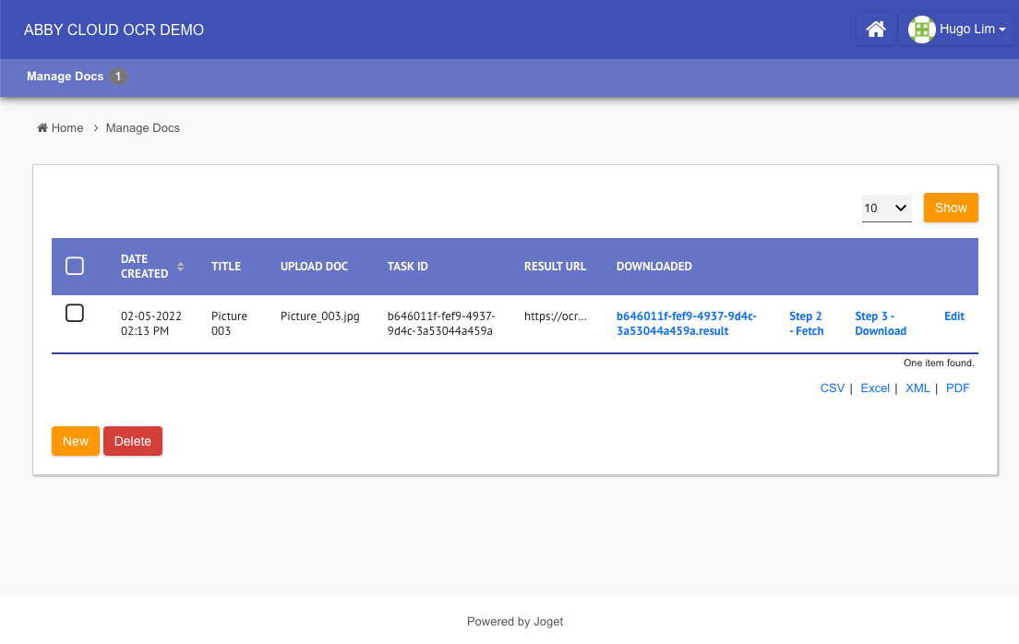Click the small home icon in breadcrumb

[x=42, y=128]
